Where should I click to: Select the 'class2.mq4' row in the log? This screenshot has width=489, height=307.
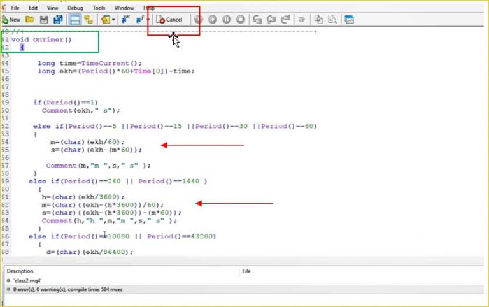point(27,280)
